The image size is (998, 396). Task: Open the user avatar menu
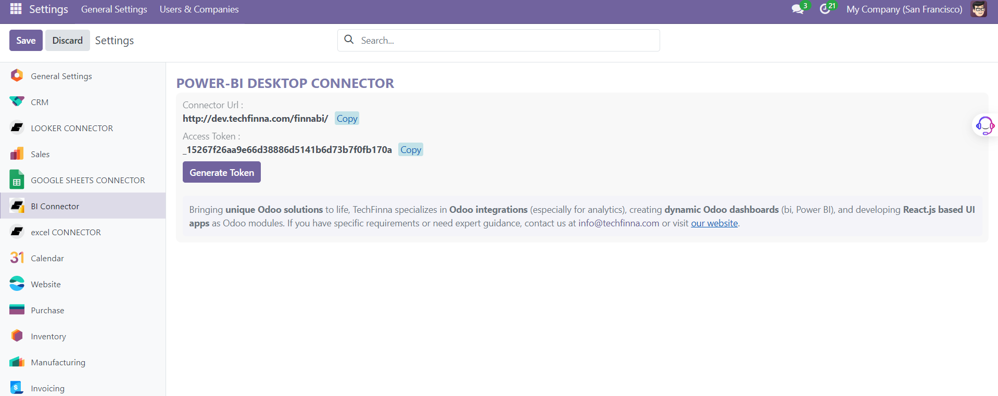coord(979,9)
